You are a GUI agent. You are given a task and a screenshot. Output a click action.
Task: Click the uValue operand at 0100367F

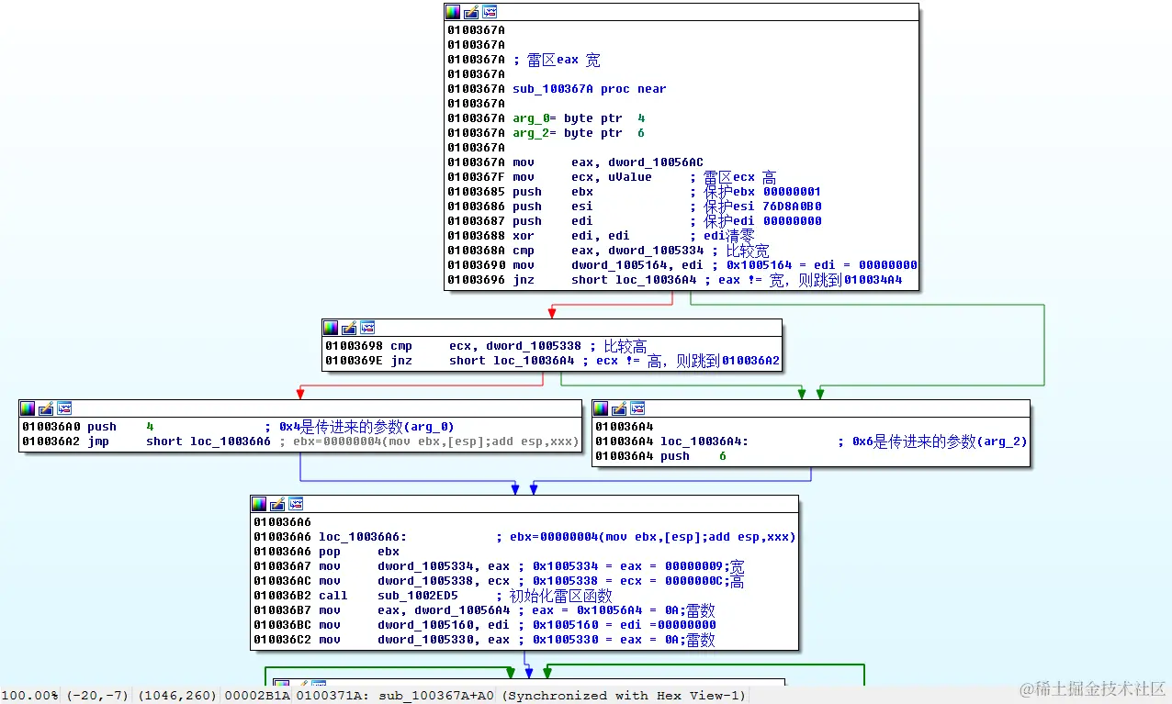(x=630, y=177)
